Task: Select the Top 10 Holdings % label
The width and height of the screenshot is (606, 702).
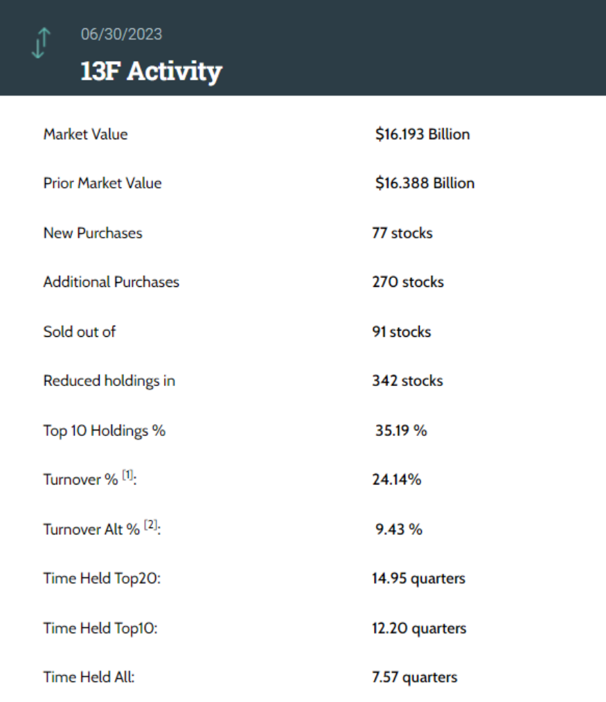Action: coord(104,430)
